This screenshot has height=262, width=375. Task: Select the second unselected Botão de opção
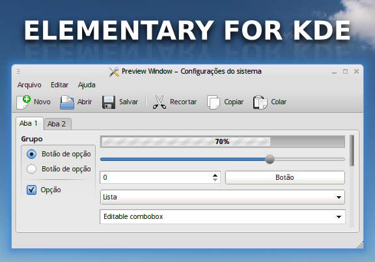pos(31,169)
